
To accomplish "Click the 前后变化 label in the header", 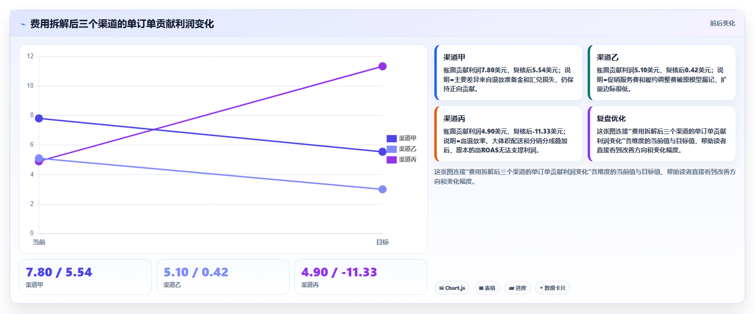I will pyautogui.click(x=722, y=23).
